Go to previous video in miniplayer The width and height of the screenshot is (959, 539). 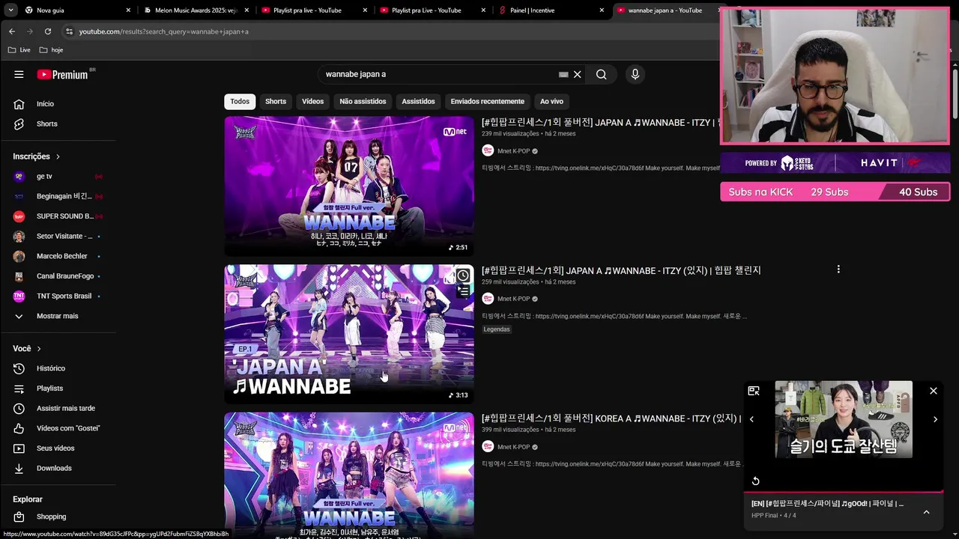(751, 419)
